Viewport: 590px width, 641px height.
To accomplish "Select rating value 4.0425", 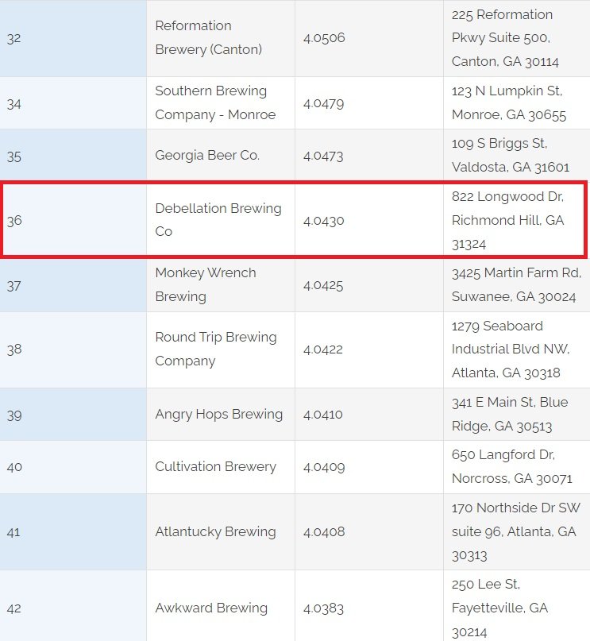I will click(323, 285).
